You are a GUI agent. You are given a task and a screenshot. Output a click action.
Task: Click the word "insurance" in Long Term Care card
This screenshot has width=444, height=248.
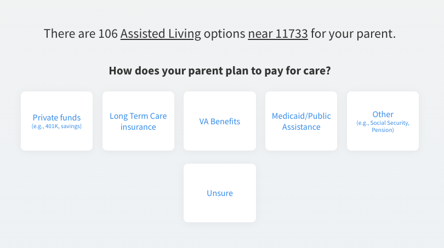pos(138,127)
